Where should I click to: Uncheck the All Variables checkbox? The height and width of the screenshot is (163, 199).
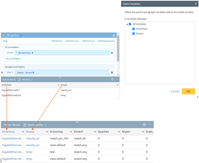(x=130, y=24)
